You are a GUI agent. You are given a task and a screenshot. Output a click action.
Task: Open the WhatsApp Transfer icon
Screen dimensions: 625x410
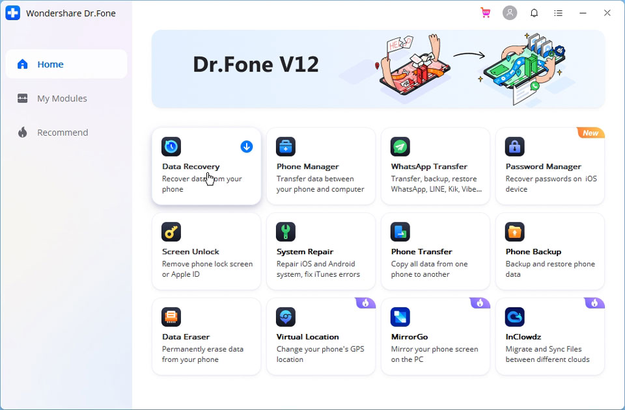400,147
